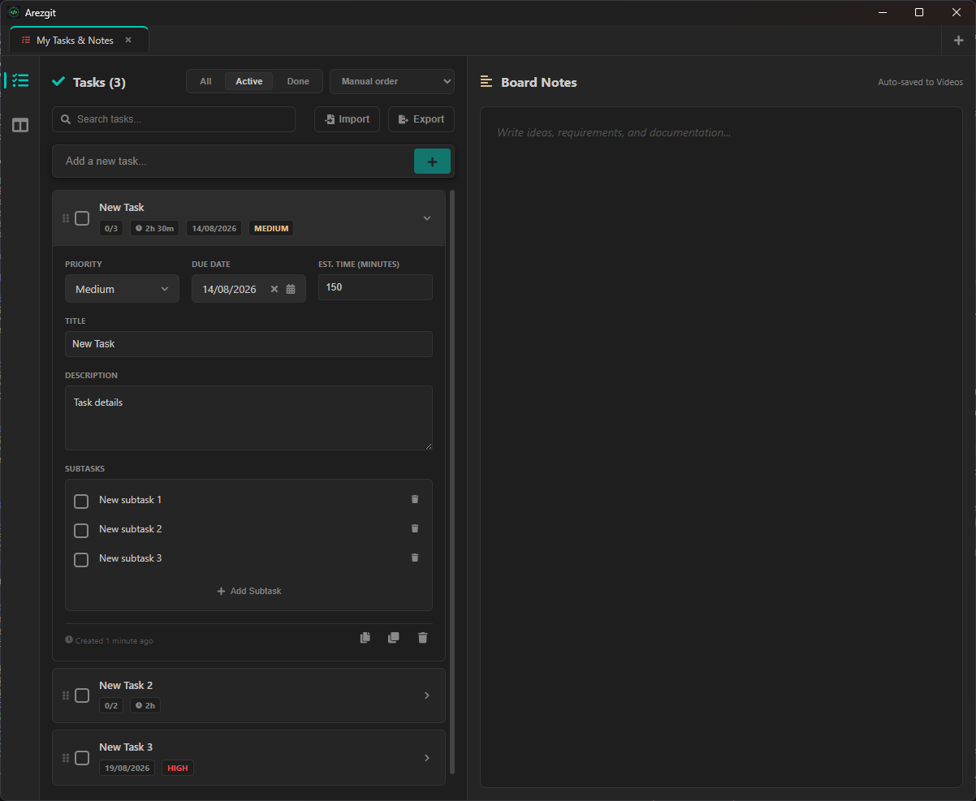Click the HIGH priority badge on New Task 3
The width and height of the screenshot is (976, 801).
point(178,768)
